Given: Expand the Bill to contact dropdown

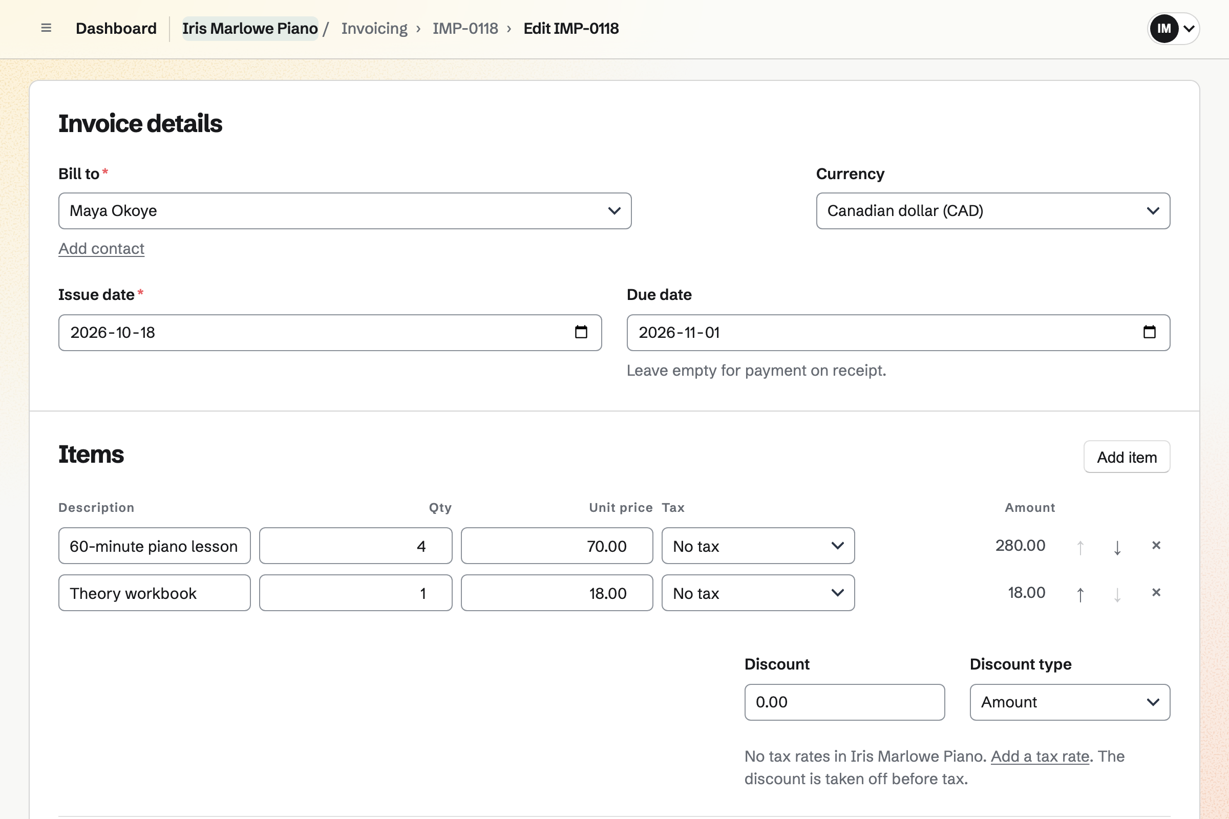Looking at the screenshot, I should point(345,211).
